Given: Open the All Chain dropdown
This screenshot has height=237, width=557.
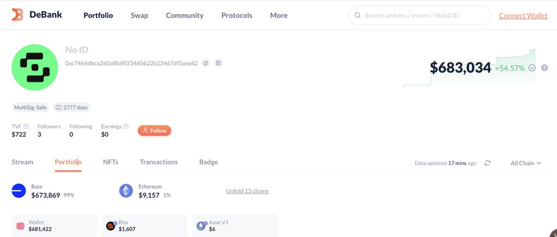Looking at the screenshot, I should click(x=525, y=163).
